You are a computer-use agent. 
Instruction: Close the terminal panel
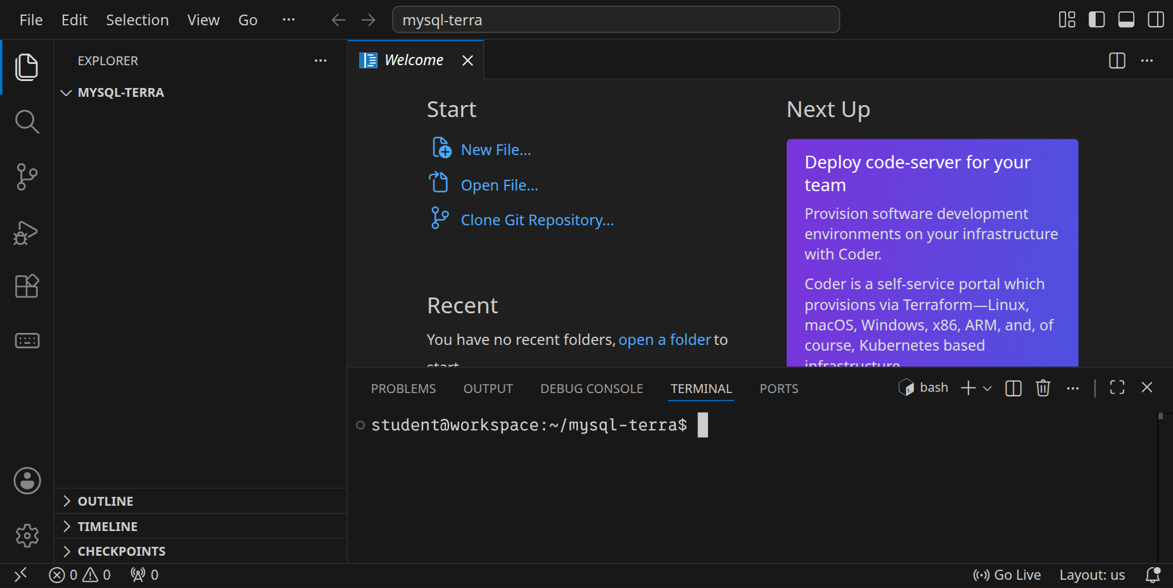click(x=1147, y=387)
